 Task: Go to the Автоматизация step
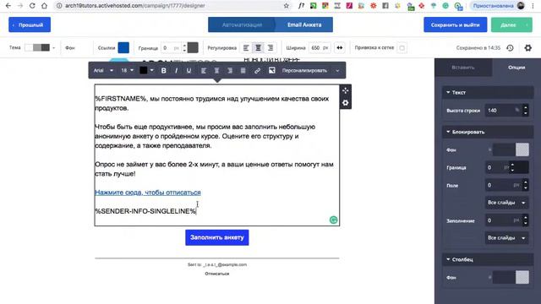(x=242, y=24)
